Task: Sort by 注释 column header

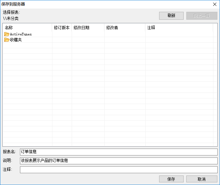Action: pyautogui.click(x=179, y=28)
